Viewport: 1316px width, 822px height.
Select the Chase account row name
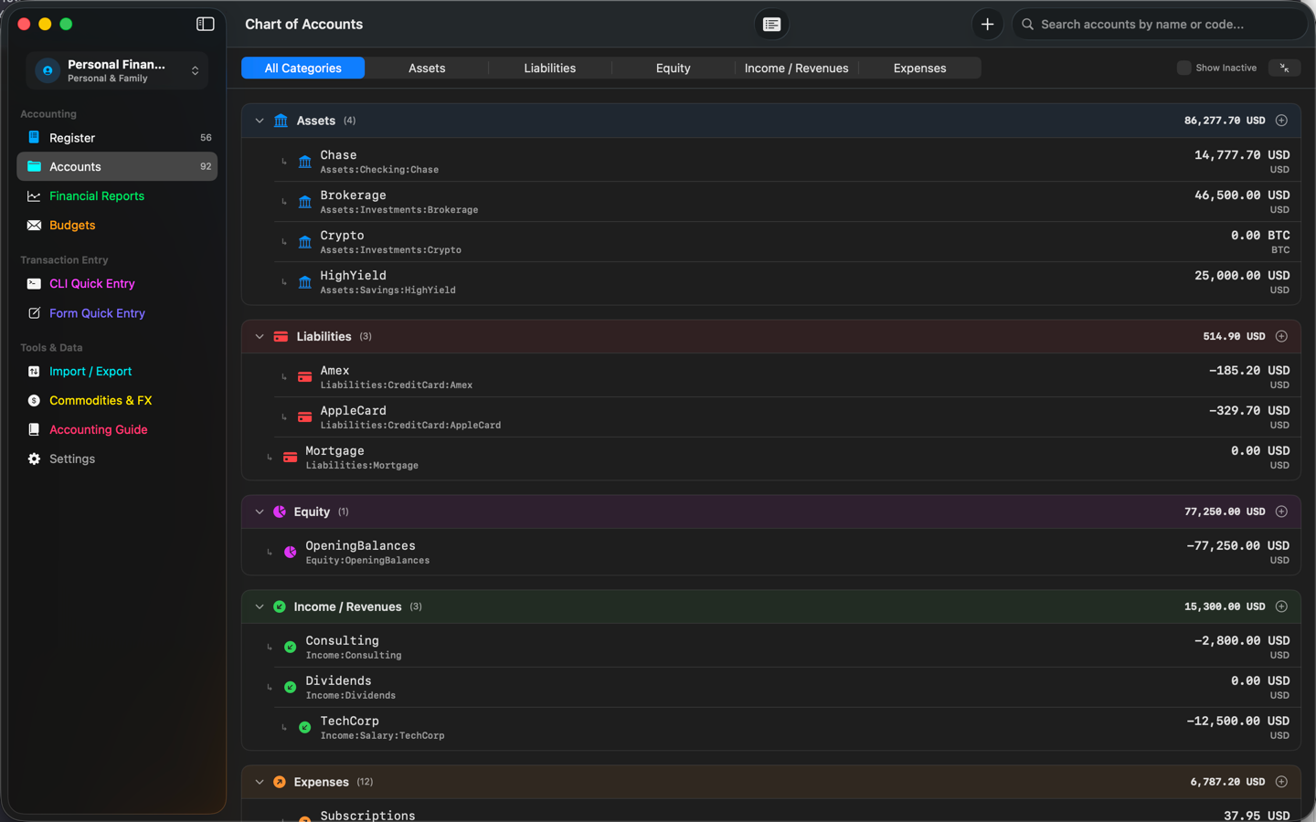click(x=338, y=155)
